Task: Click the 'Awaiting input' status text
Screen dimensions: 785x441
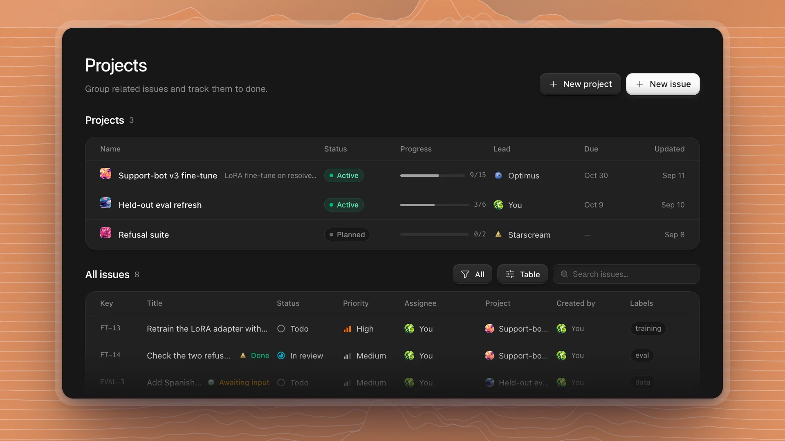Action: pyautogui.click(x=244, y=383)
